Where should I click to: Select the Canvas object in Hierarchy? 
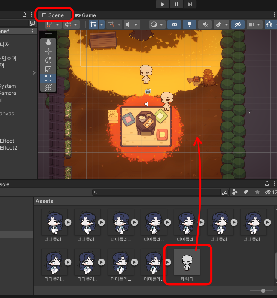coord(7,114)
